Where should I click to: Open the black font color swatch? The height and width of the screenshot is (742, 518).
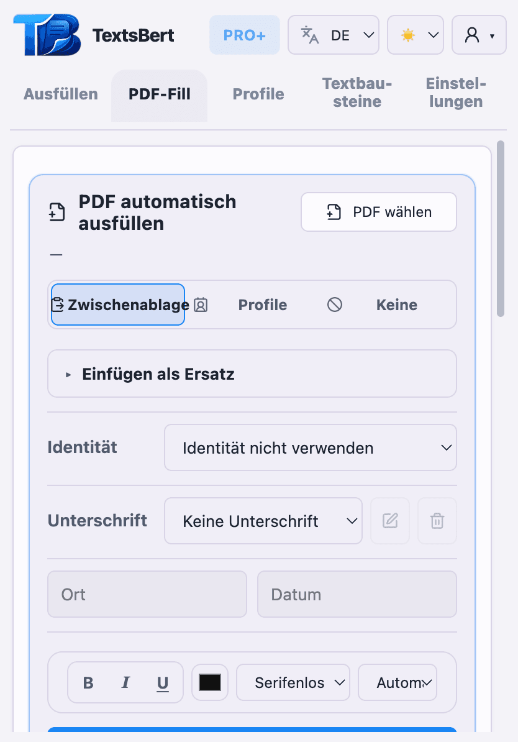(209, 682)
